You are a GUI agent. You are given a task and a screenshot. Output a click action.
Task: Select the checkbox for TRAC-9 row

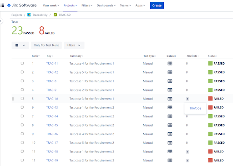22,90
